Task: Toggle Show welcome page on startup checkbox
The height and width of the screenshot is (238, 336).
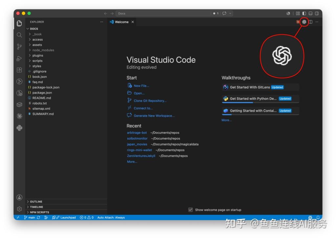Action: click(191, 210)
